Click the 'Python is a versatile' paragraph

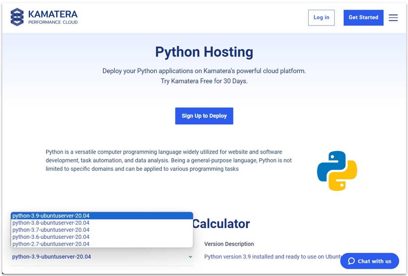(x=169, y=160)
